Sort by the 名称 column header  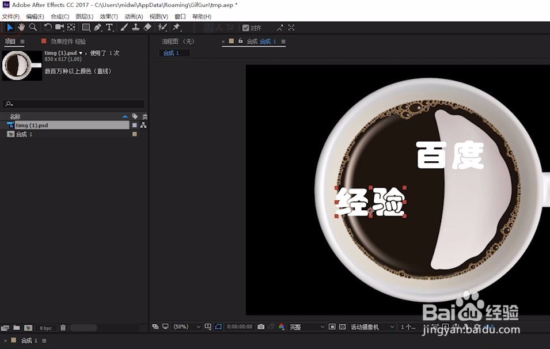point(15,116)
